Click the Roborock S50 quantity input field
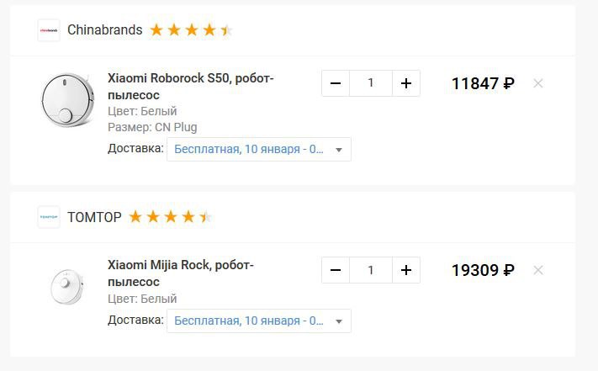This screenshot has width=598, height=371. pos(371,83)
